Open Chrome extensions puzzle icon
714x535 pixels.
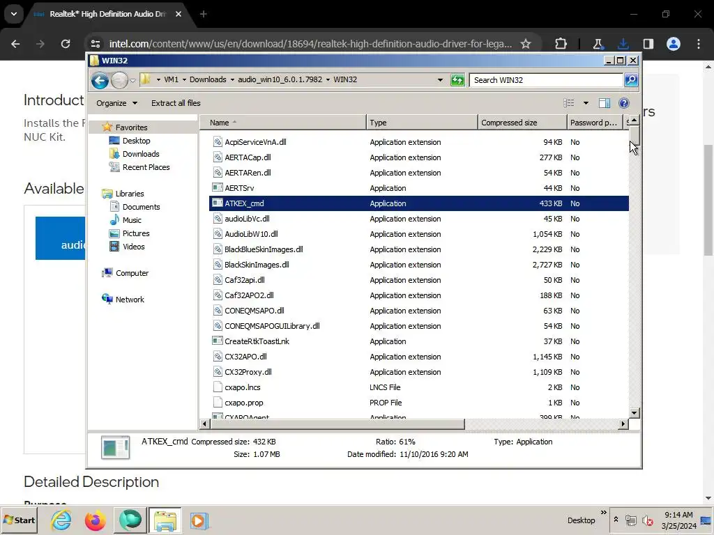pyautogui.click(x=561, y=44)
